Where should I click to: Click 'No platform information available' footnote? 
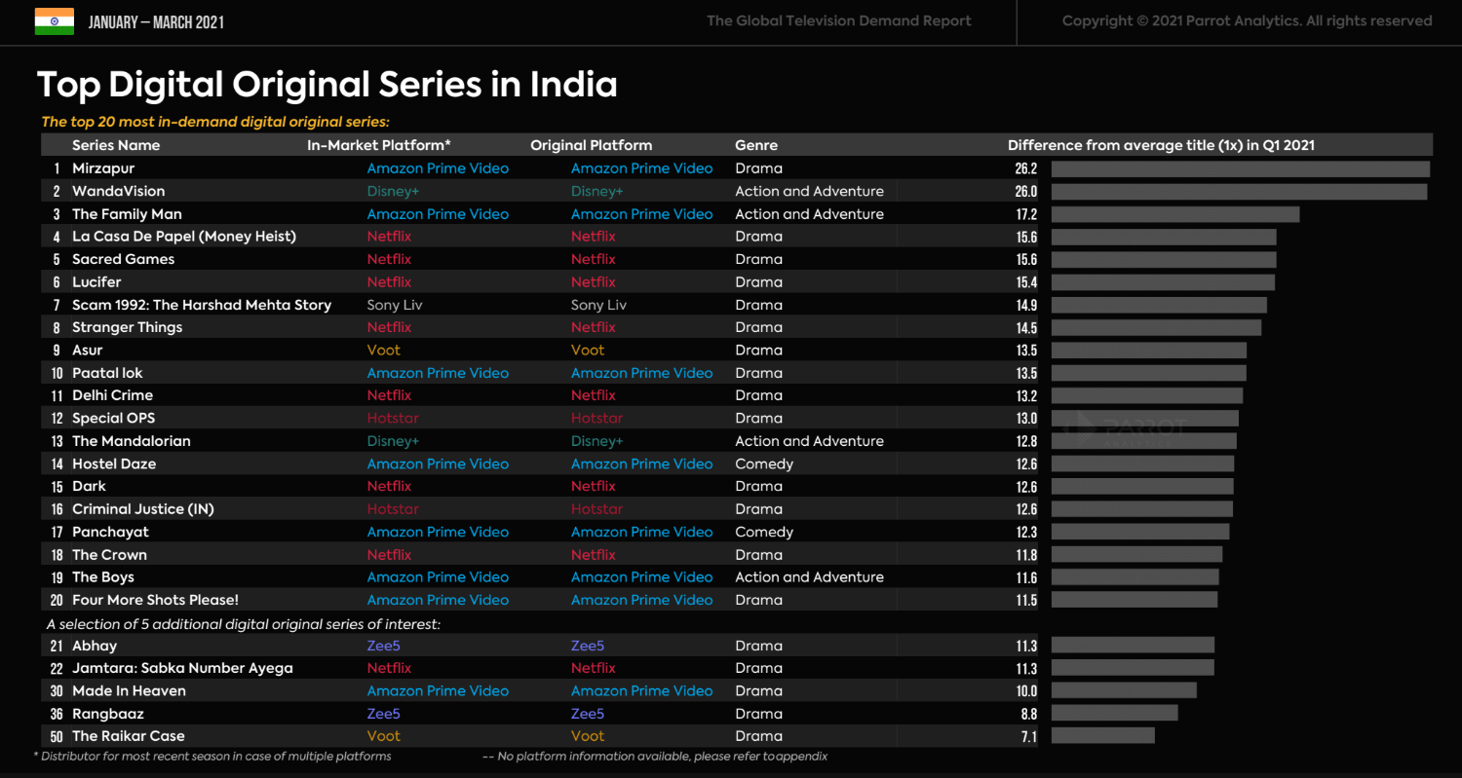[655, 757]
